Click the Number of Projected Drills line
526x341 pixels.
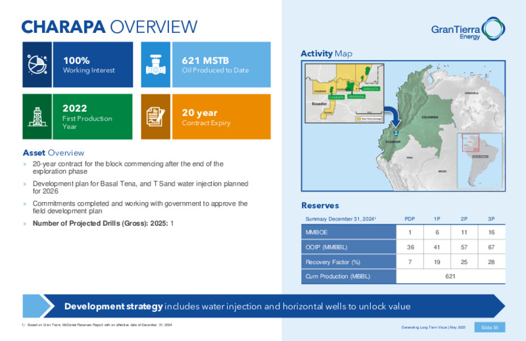103,223
